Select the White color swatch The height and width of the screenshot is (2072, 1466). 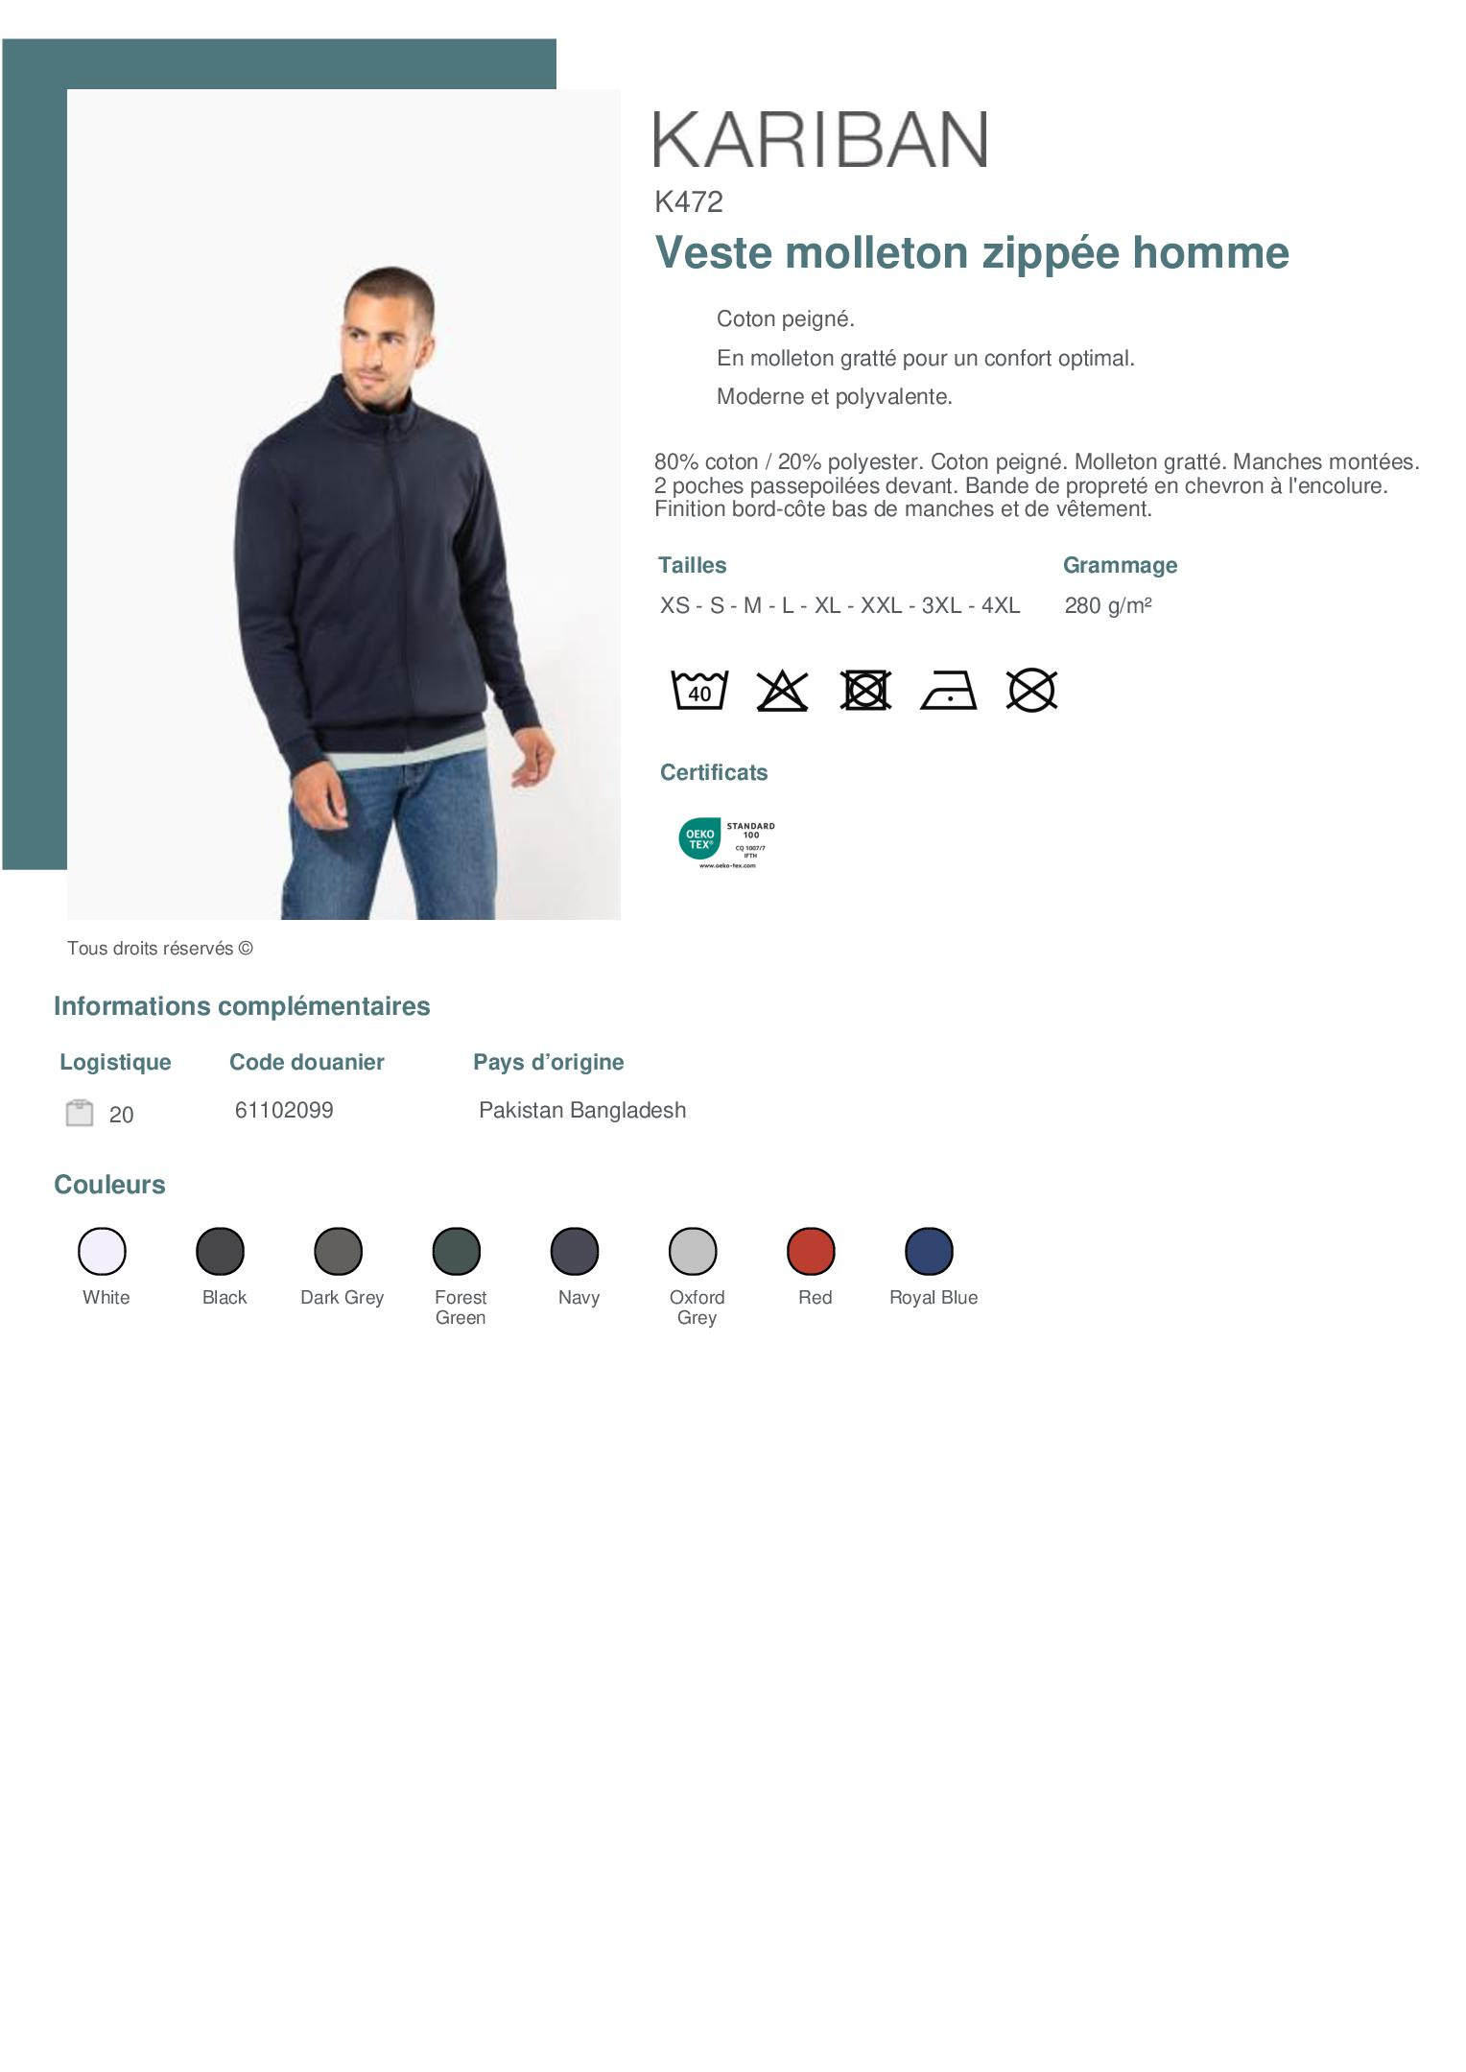(102, 1251)
